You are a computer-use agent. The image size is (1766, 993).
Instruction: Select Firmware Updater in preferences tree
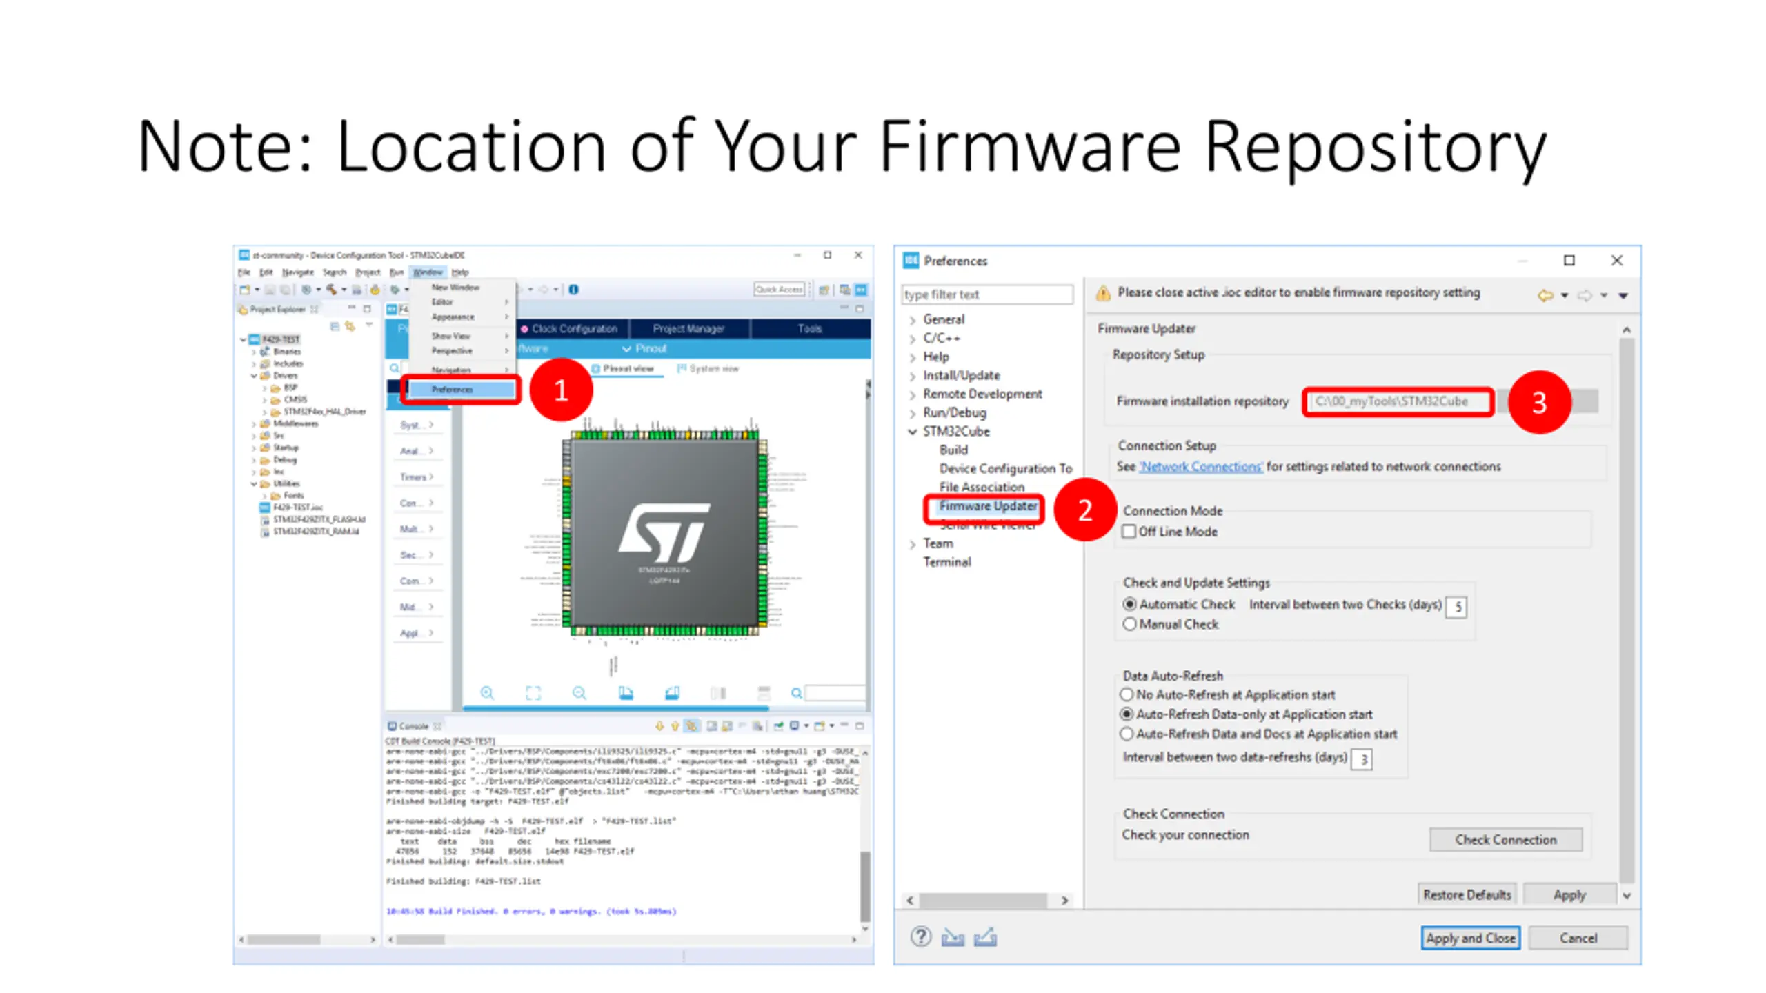click(x=988, y=505)
